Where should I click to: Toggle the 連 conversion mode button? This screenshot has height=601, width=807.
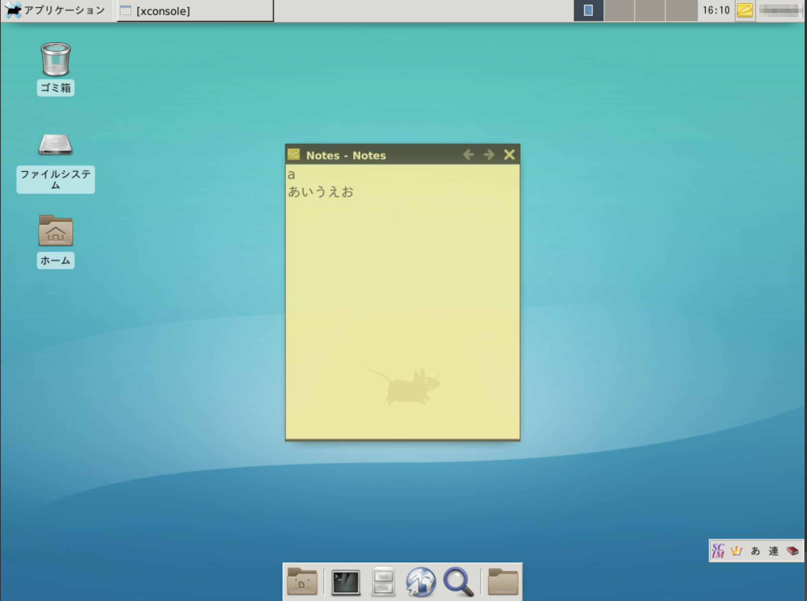(x=774, y=551)
